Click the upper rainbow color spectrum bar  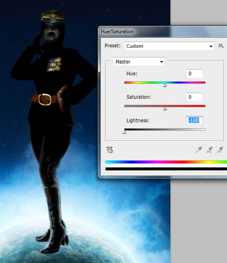166,162
